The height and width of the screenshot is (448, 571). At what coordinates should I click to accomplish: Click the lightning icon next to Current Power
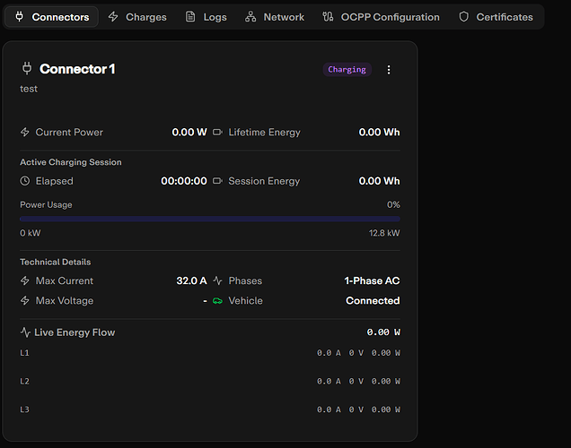[25, 133]
